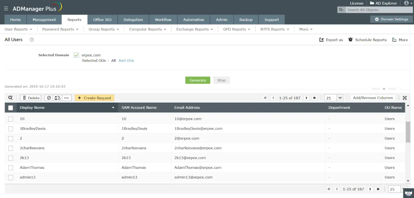Select all rows with header checkbox
This screenshot has height=198, width=414.
(x=11, y=108)
